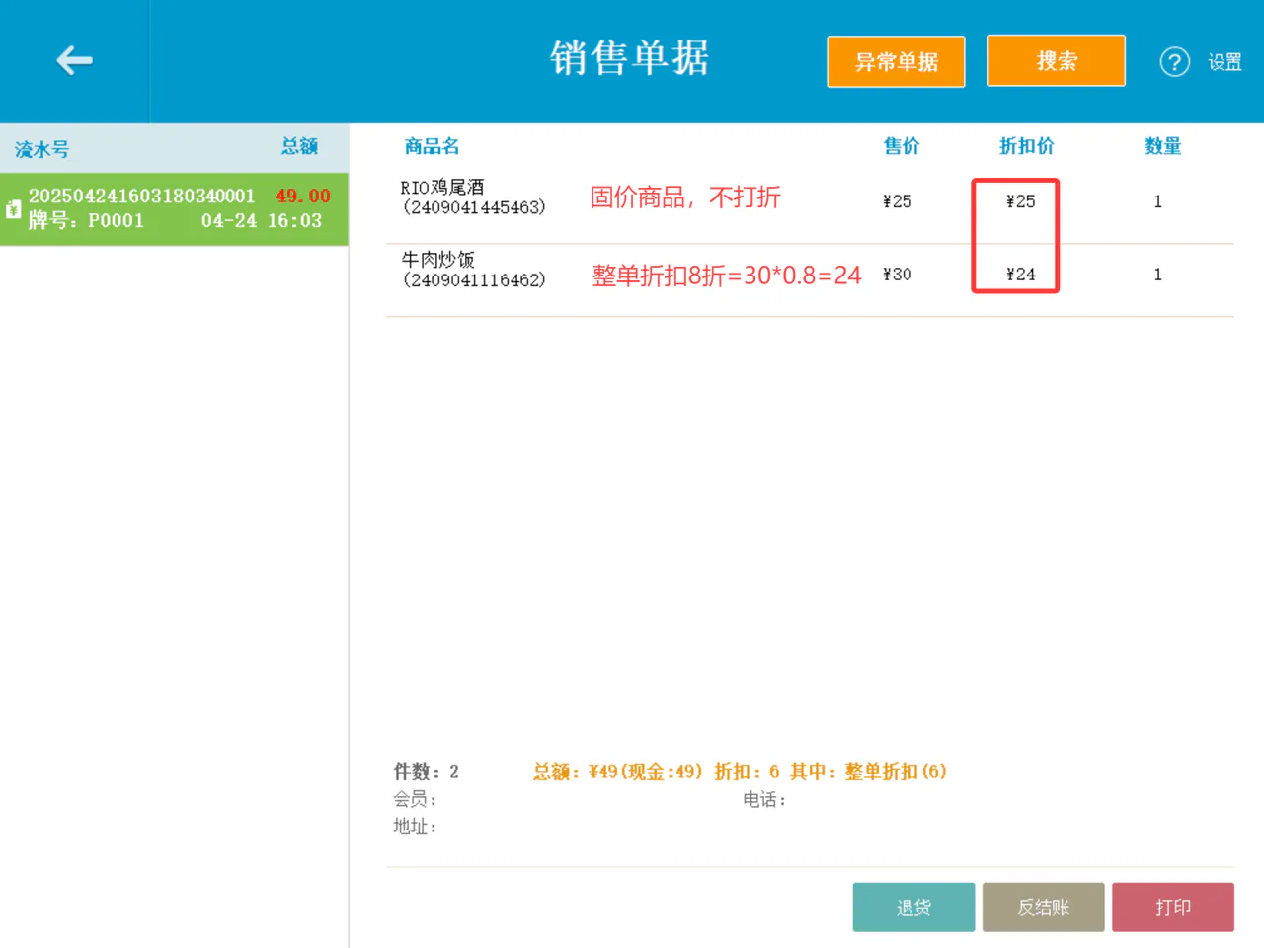
Task: Click the 退货 button
Action: click(x=913, y=908)
